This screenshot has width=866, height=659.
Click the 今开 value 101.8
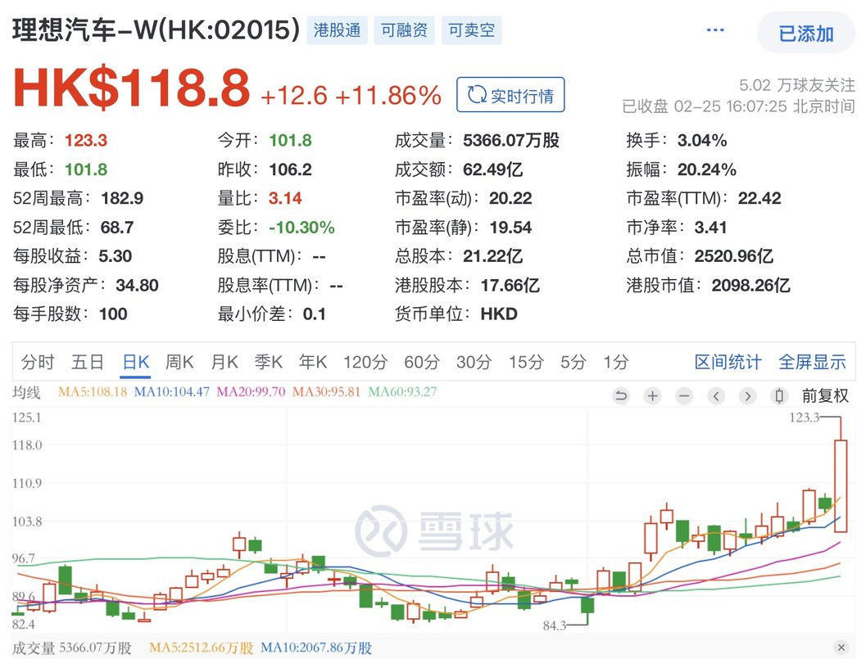pyautogui.click(x=291, y=140)
